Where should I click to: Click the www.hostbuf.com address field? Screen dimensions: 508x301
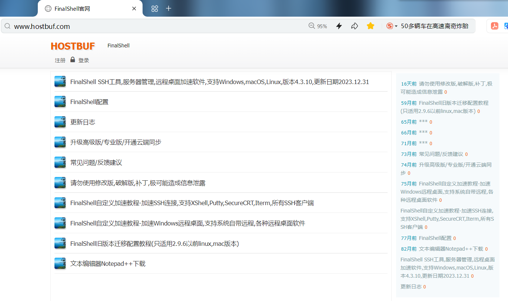[x=42, y=26]
